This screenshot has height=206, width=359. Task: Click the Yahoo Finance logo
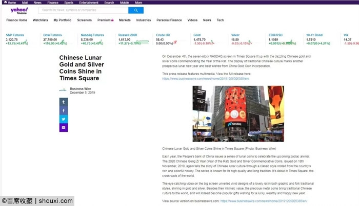tap(19, 11)
